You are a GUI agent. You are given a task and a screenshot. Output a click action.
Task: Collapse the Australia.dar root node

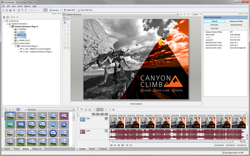click(x=4, y=21)
